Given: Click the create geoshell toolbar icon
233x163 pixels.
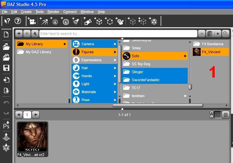Looking at the screenshot, I should [120, 21].
